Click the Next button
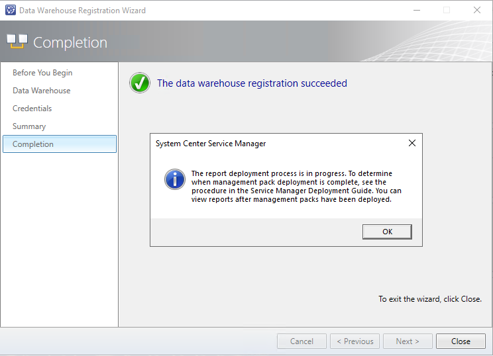 (x=408, y=341)
